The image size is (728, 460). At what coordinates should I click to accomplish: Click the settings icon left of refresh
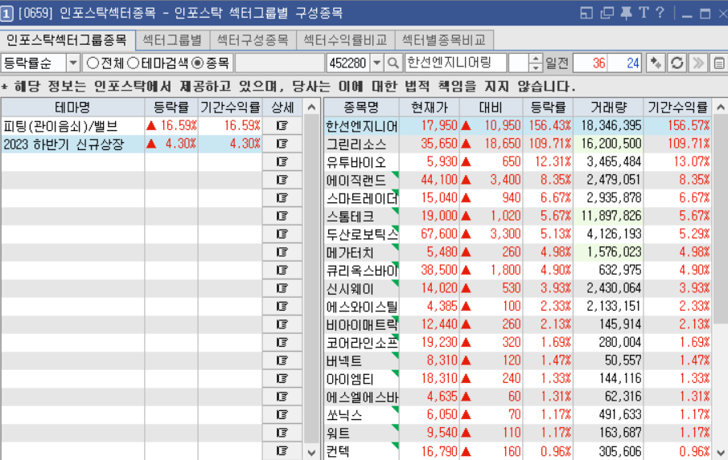coord(656,63)
